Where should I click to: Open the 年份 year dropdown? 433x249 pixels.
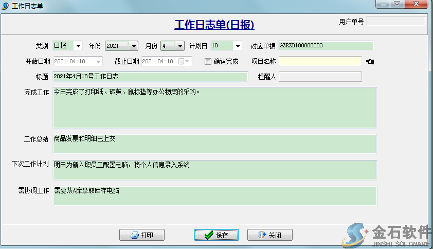pyautogui.click(x=134, y=46)
